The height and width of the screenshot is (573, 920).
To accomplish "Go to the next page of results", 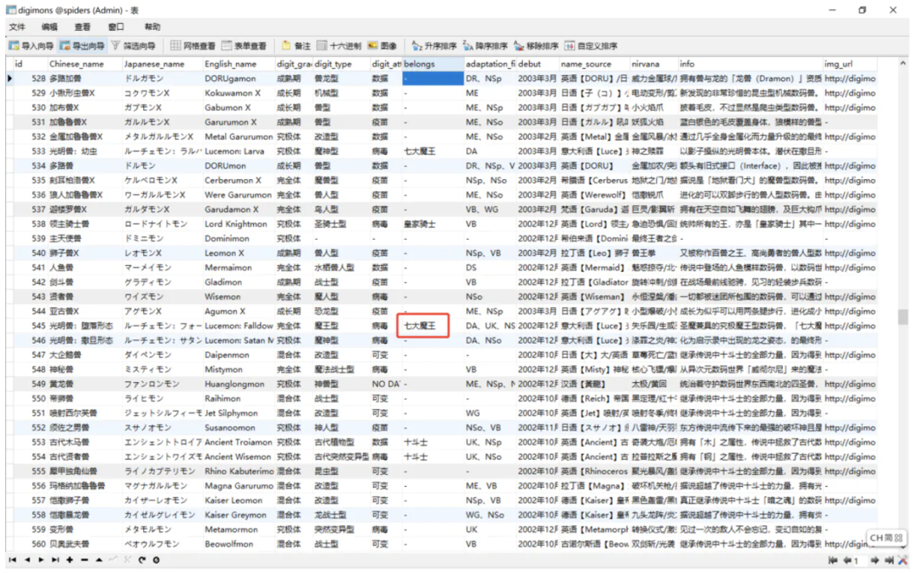I will pos(875,560).
